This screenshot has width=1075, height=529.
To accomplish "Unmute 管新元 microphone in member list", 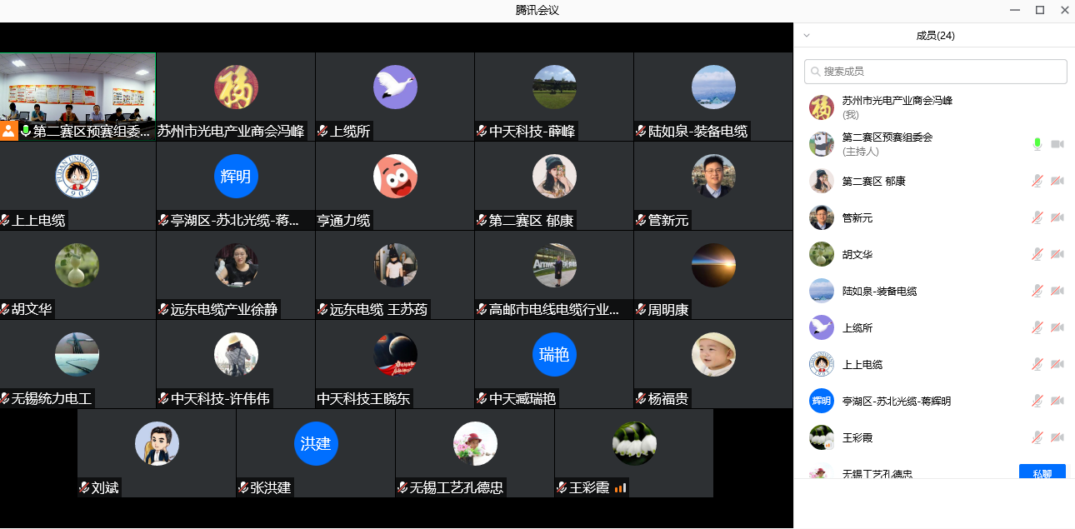I will pos(1037,217).
